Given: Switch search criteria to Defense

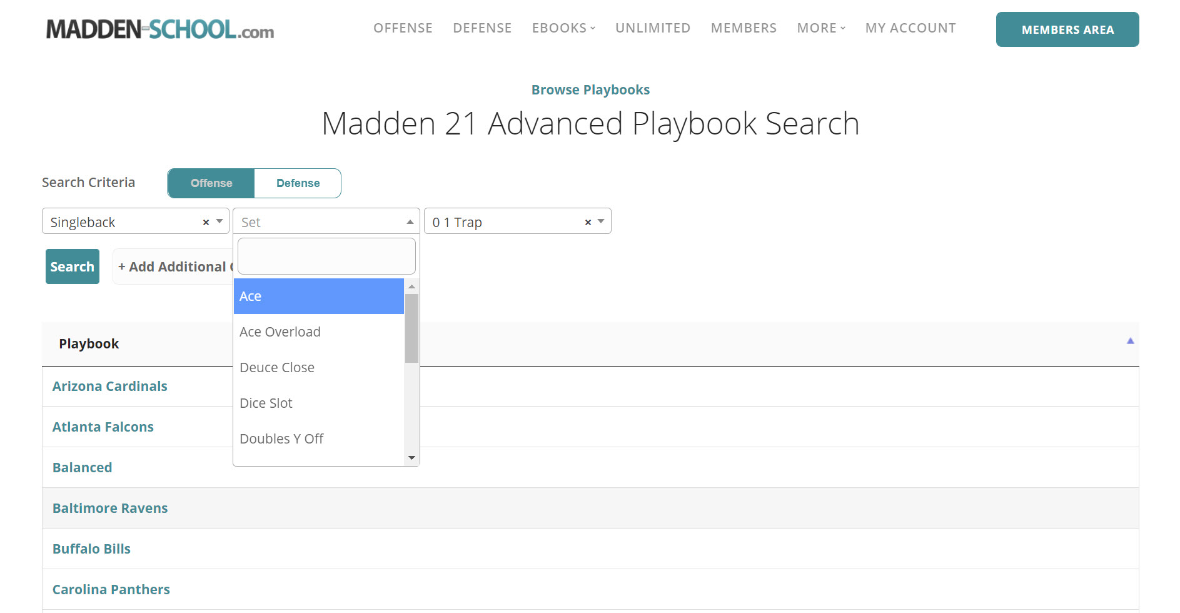Looking at the screenshot, I should point(298,183).
